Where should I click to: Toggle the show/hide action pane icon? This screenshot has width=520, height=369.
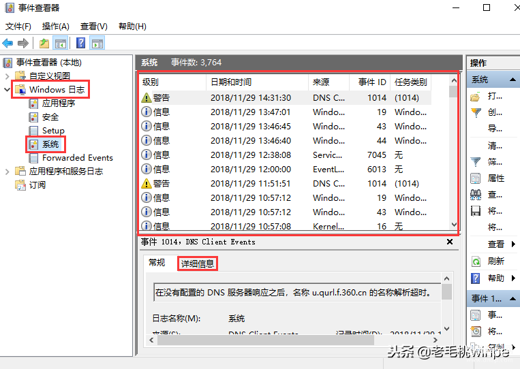point(97,43)
